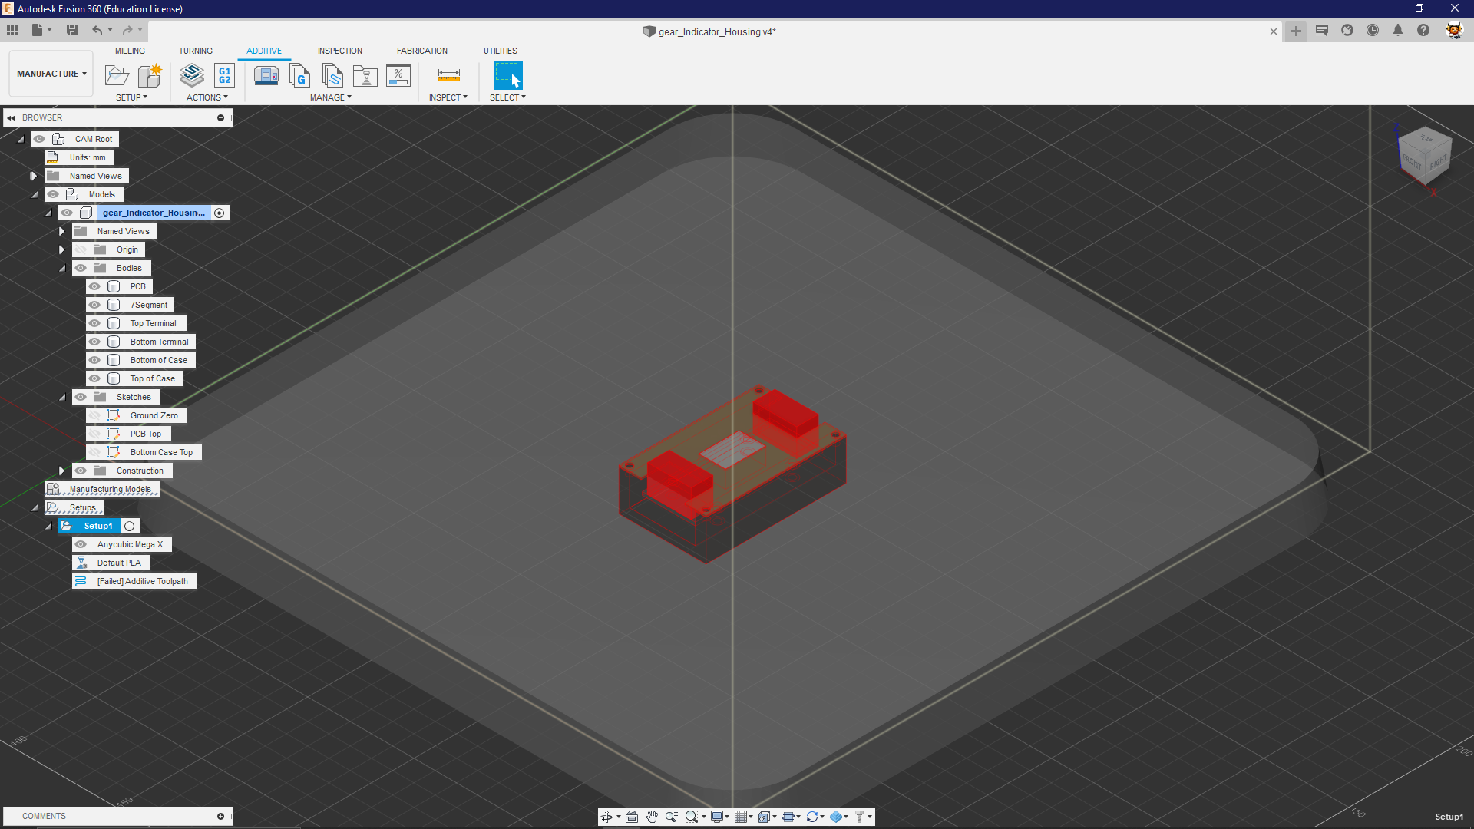Open the Simulate Additive Toolpath tool

(191, 76)
